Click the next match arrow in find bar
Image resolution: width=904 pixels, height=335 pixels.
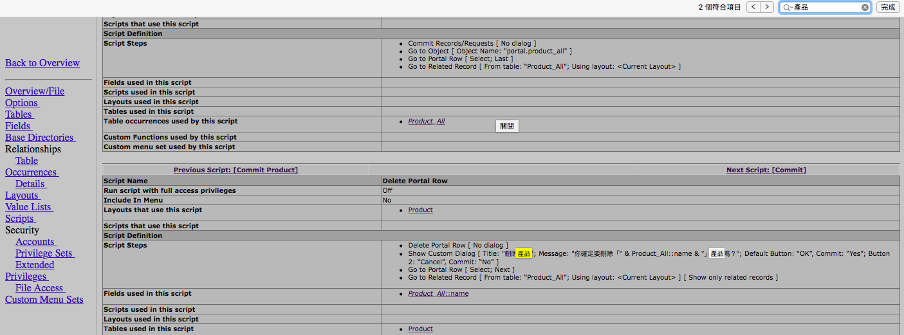(767, 7)
